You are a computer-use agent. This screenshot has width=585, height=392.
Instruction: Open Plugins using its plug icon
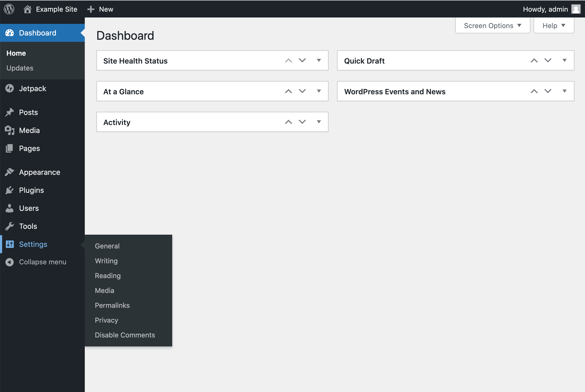10,190
